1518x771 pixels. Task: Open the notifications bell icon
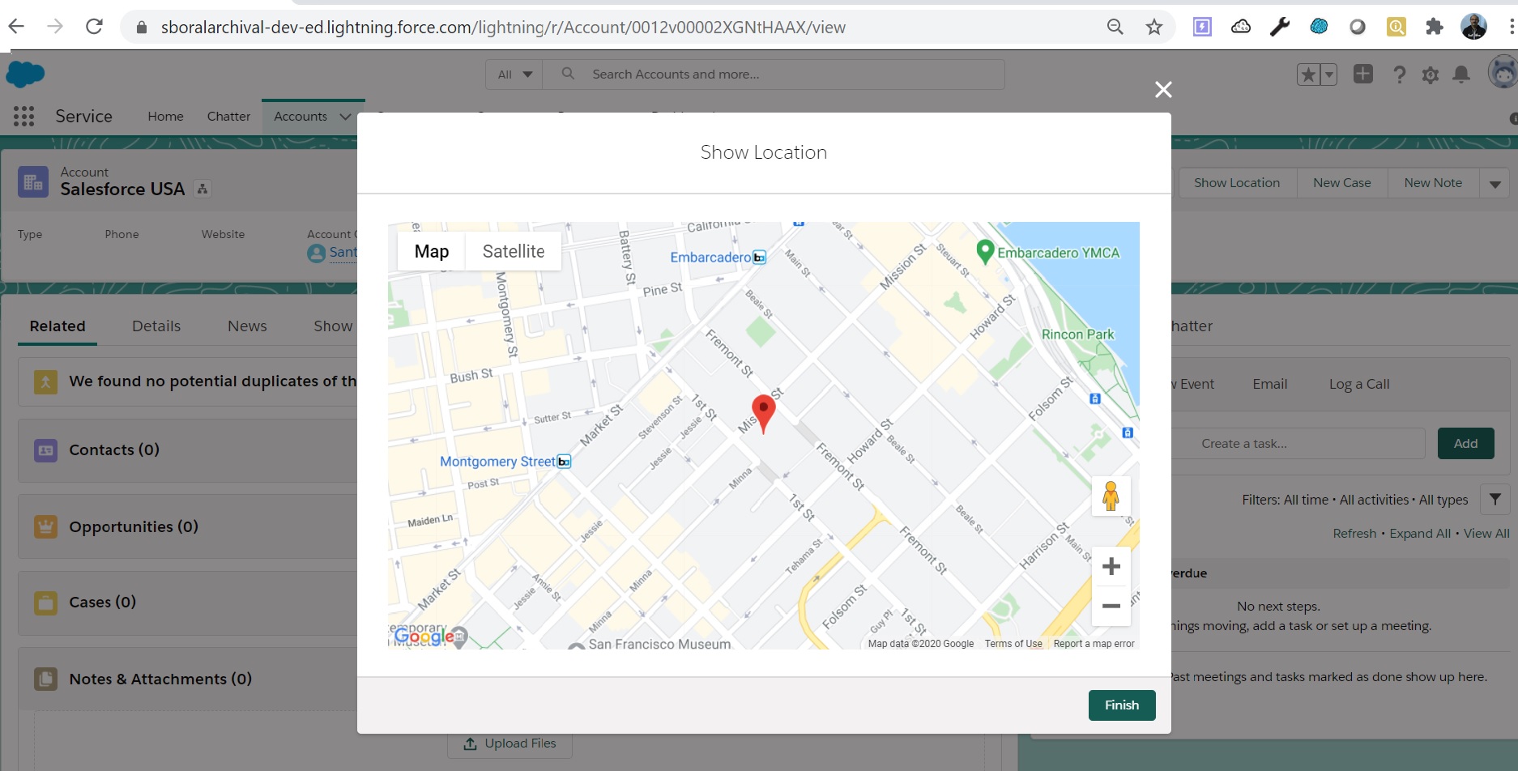(1460, 74)
